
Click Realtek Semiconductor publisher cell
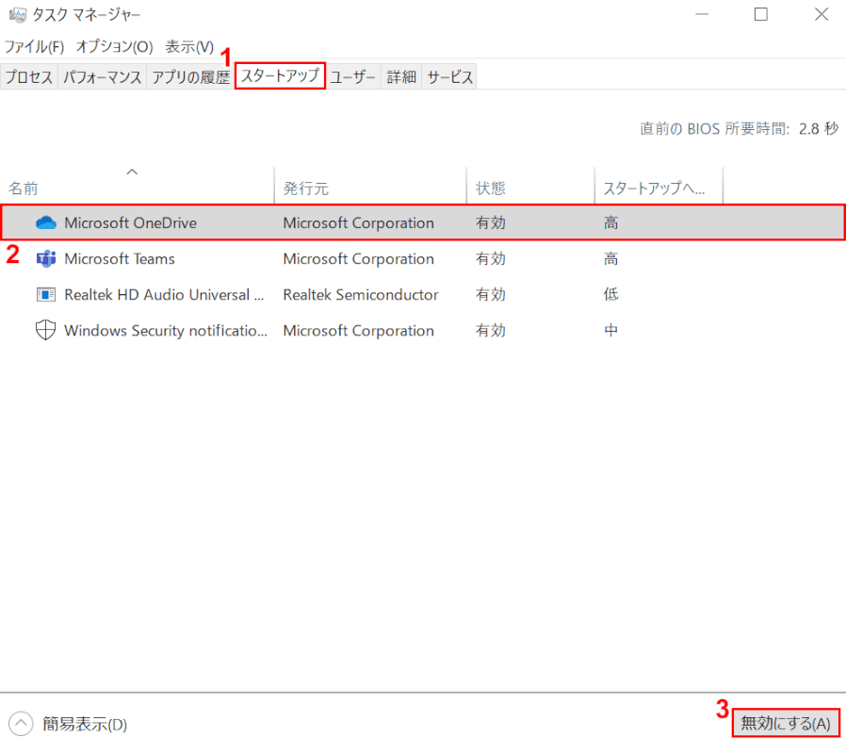click(x=361, y=295)
